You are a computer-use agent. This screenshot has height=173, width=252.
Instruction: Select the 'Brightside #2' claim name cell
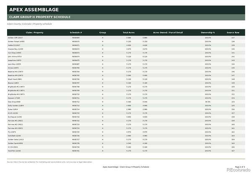point(16,90)
